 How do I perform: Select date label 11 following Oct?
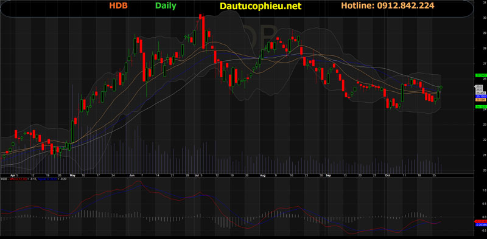[404, 175]
